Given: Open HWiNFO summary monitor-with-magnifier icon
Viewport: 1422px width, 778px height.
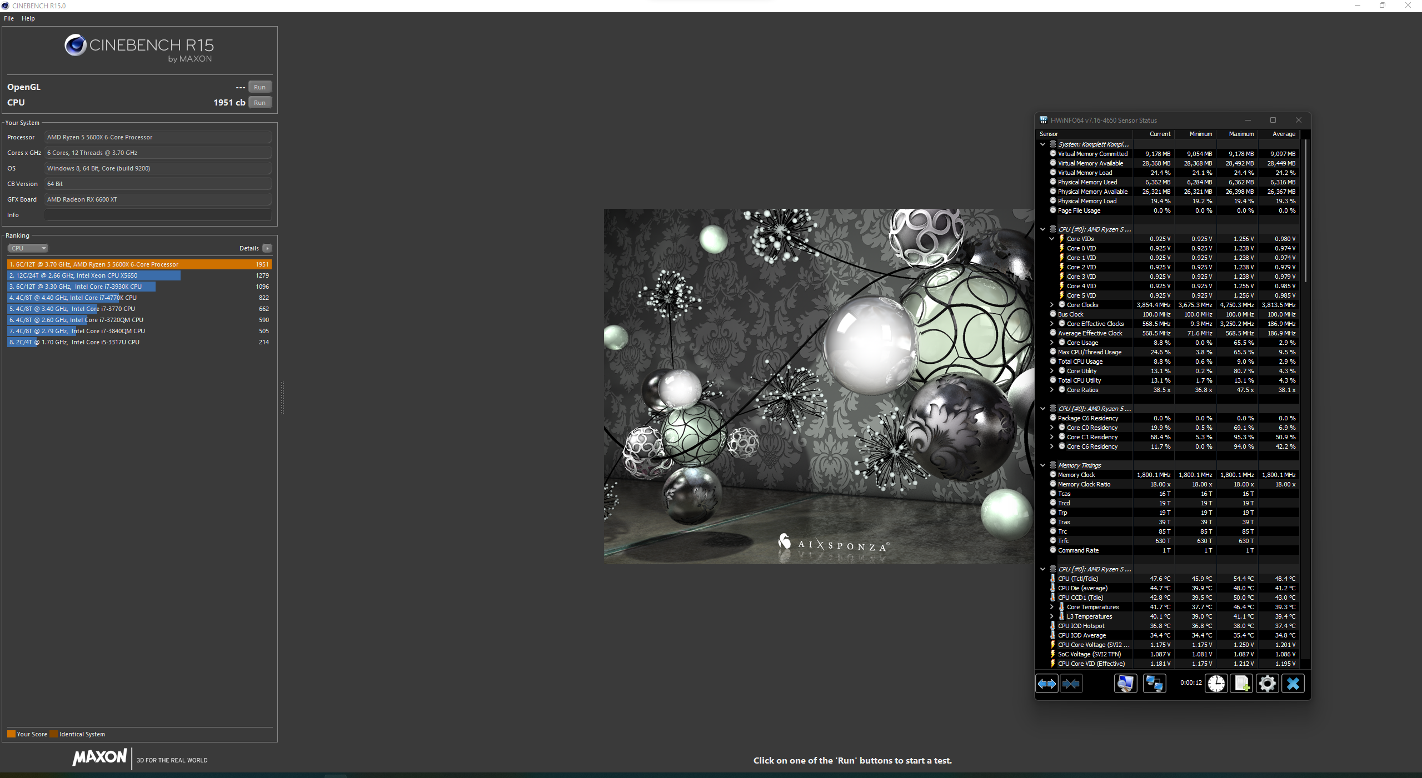Looking at the screenshot, I should point(1125,684).
